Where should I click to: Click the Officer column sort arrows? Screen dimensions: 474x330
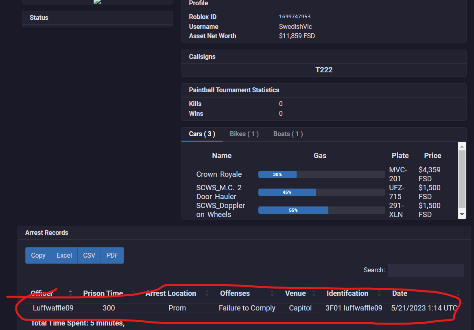pyautogui.click(x=70, y=293)
